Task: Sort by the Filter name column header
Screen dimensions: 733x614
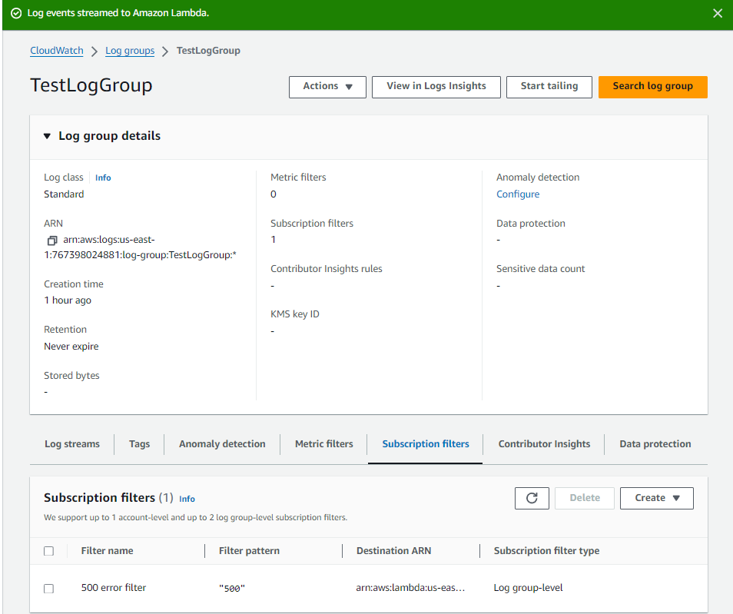Action: coord(107,551)
